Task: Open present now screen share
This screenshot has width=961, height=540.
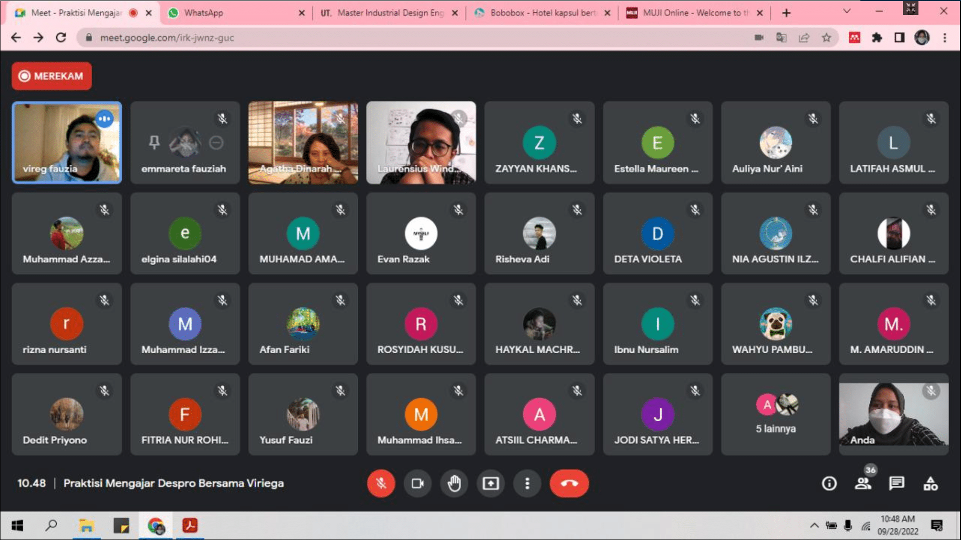Action: click(x=491, y=483)
